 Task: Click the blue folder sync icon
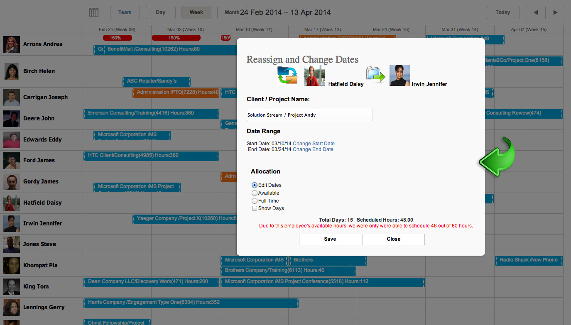pyautogui.click(x=287, y=76)
